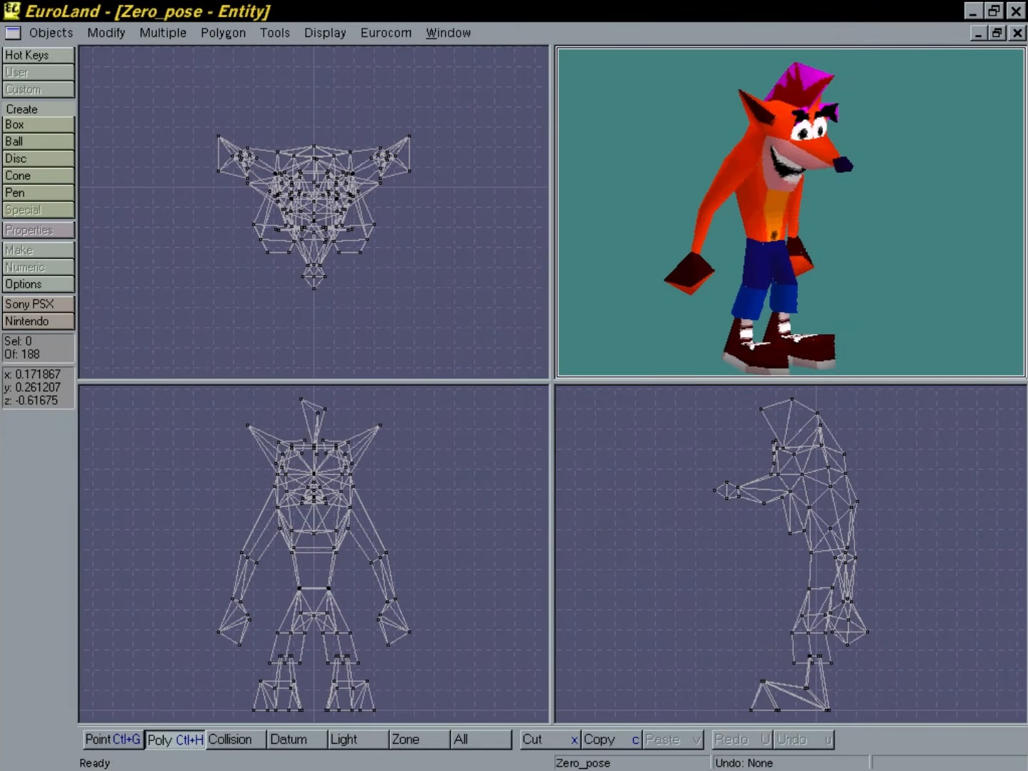This screenshot has height=771, width=1028.
Task: Open the Modify menu
Action: (106, 33)
